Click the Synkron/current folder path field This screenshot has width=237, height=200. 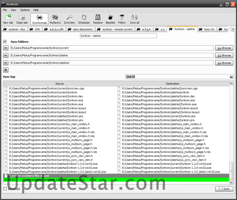(x=112, y=48)
